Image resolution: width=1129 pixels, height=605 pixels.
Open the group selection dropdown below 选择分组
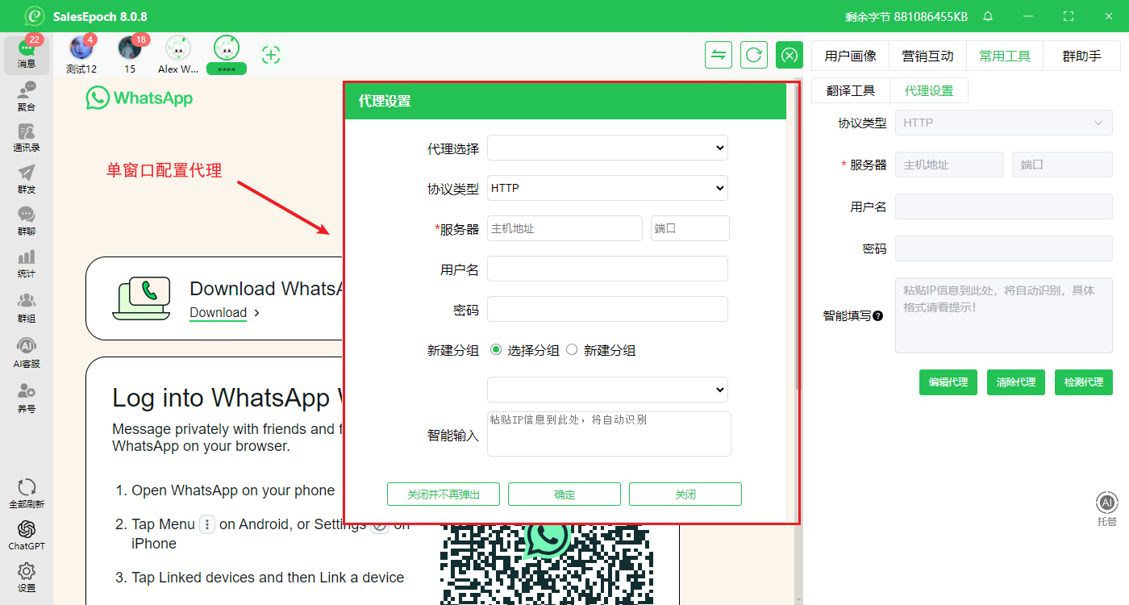[x=607, y=390]
